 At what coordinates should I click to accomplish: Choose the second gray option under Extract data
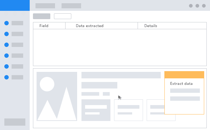pyautogui.click(x=185, y=99)
